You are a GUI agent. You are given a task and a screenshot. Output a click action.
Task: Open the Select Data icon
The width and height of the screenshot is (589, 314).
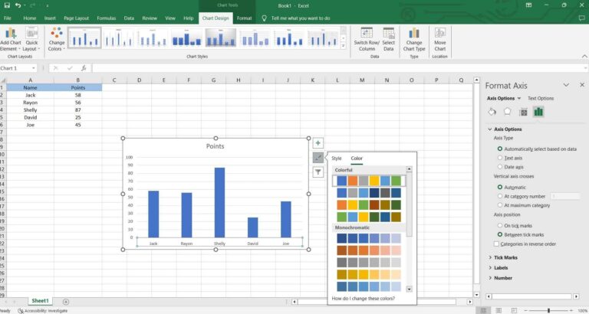click(x=388, y=33)
